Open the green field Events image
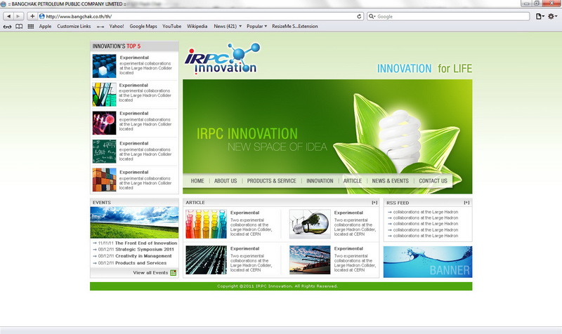562x334 pixels. click(134, 222)
